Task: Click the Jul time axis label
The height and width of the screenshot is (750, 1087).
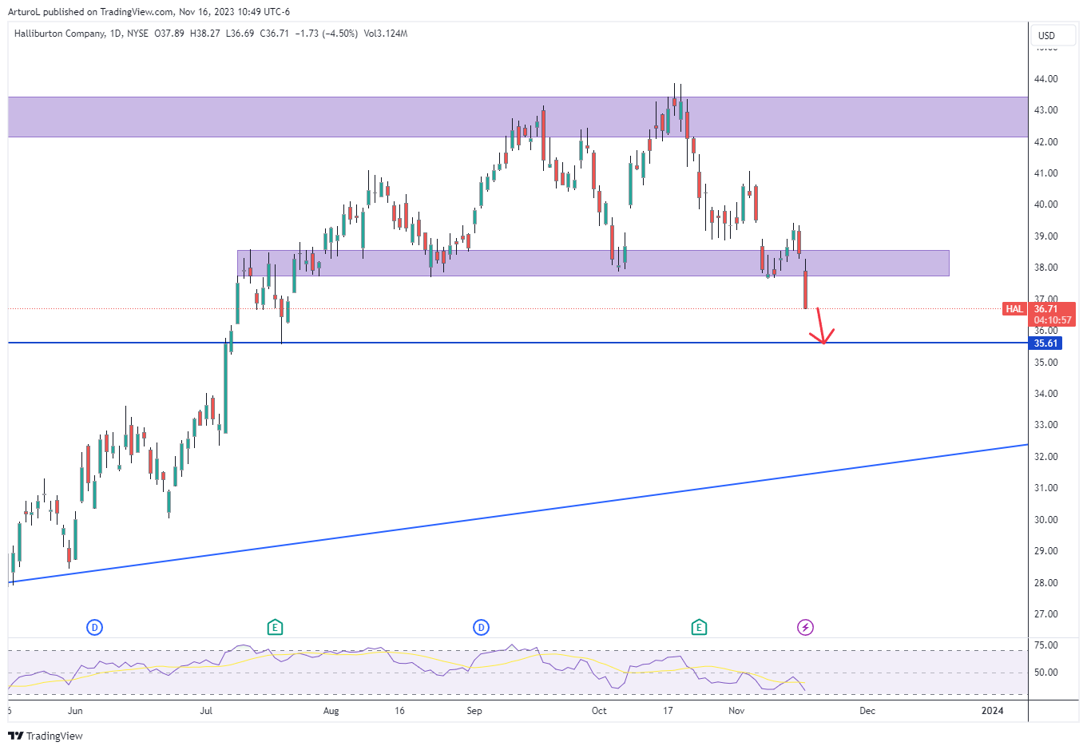Action: pos(206,711)
